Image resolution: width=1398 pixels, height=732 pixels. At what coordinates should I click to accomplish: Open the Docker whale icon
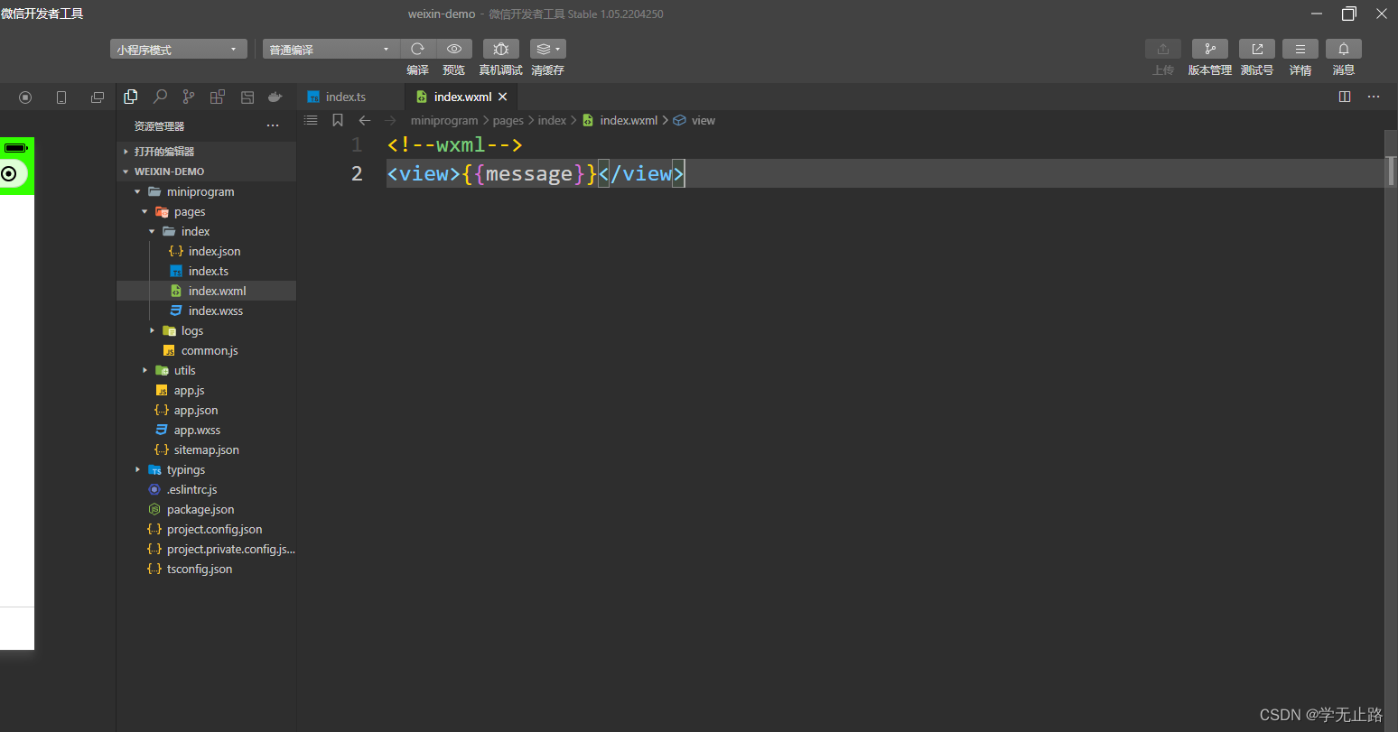pyautogui.click(x=275, y=97)
